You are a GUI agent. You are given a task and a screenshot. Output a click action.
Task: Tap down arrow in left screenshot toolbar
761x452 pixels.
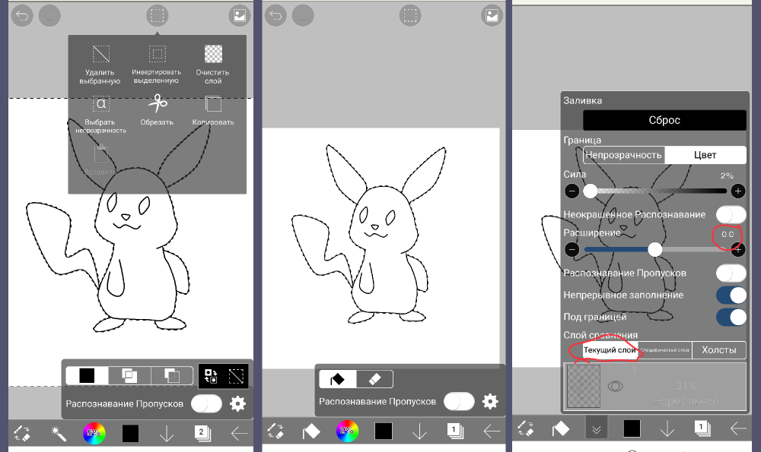167,433
